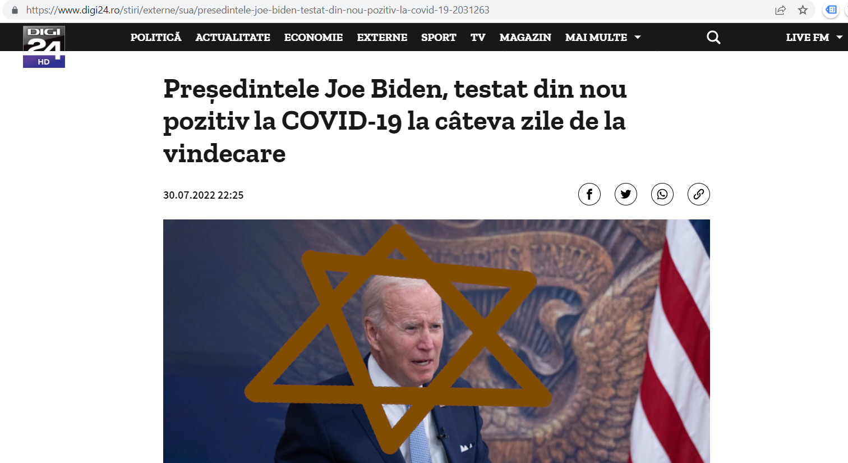The width and height of the screenshot is (848, 463).
Task: Open the article's main photo
Action: pyautogui.click(x=436, y=341)
